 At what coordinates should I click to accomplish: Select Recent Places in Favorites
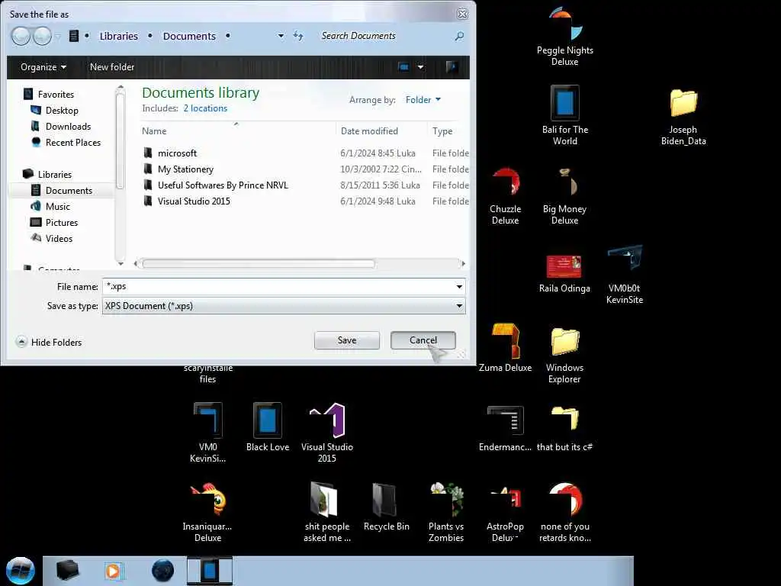(x=73, y=142)
